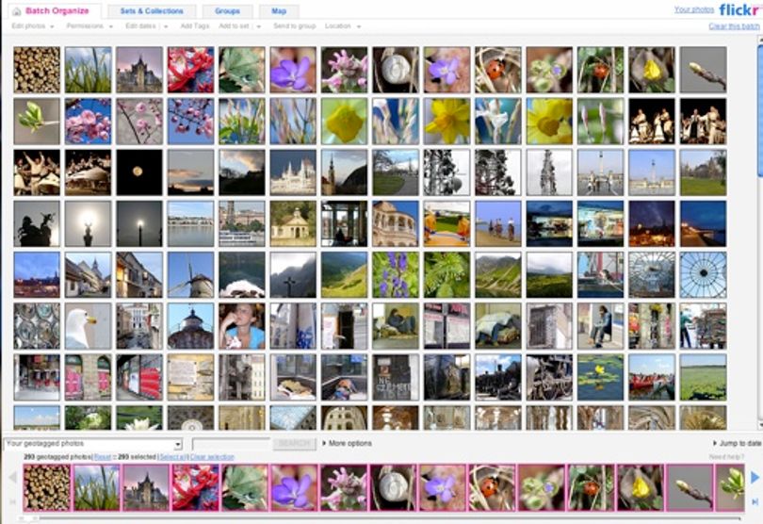Click the Clear selection link
The width and height of the screenshot is (763, 524).
point(212,457)
